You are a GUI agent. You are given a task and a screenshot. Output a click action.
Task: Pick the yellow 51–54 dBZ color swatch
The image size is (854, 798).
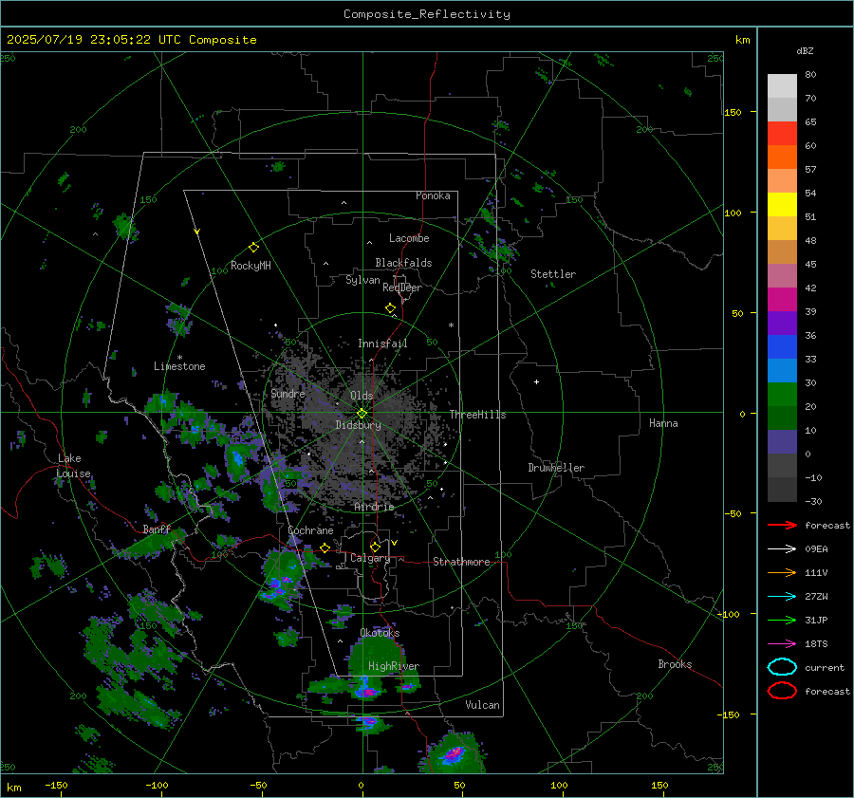pos(782,205)
